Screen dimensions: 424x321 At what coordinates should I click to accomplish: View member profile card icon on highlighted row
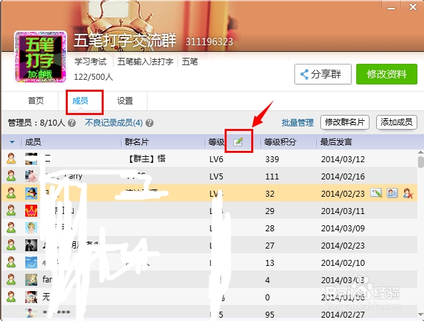click(x=392, y=193)
